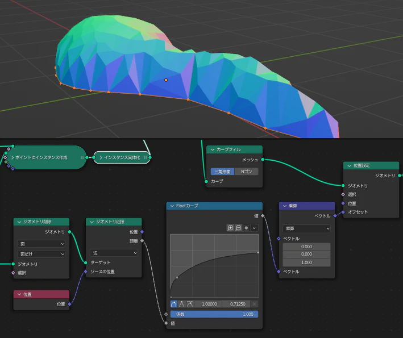This screenshot has width=403, height=338.
Task: Click the Float curve zoom out icon
Action: coord(238,228)
